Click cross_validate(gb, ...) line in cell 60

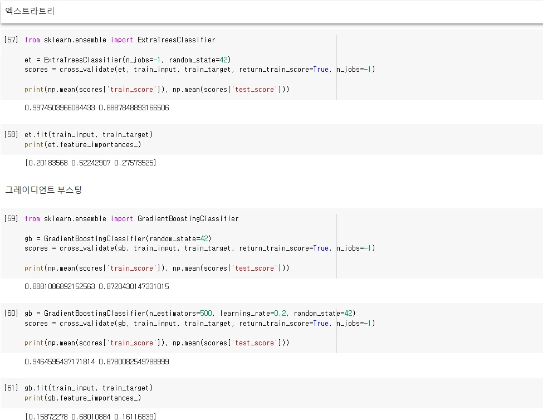click(x=199, y=324)
